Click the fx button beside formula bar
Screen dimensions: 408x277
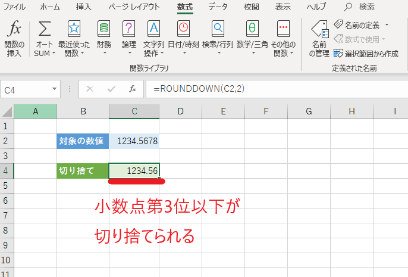(x=133, y=89)
